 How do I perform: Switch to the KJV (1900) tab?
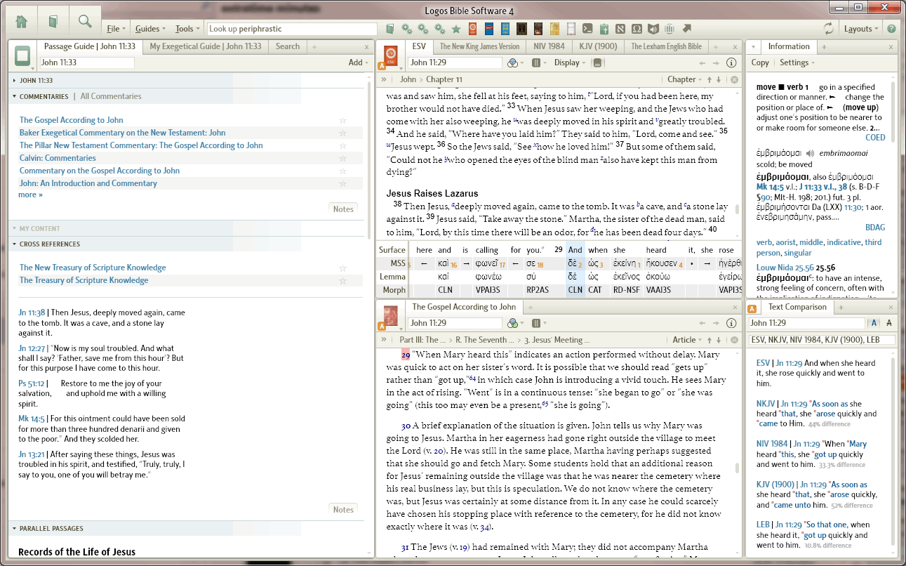(598, 46)
